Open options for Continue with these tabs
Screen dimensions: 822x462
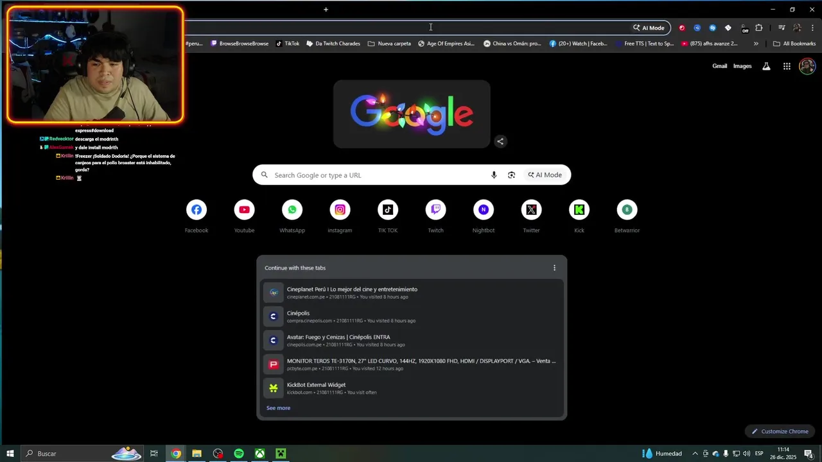click(x=554, y=268)
